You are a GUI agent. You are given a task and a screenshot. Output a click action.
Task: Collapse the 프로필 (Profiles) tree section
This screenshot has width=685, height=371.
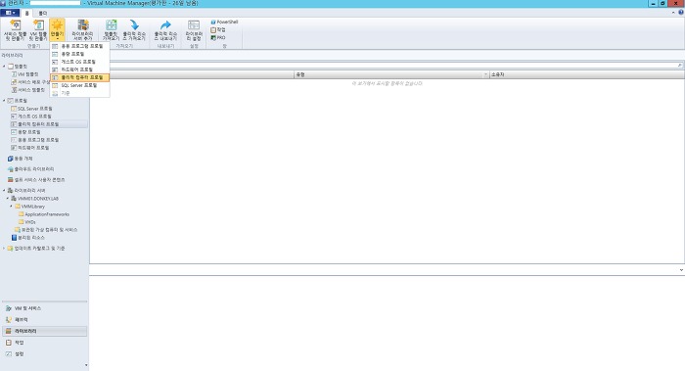(x=4, y=101)
